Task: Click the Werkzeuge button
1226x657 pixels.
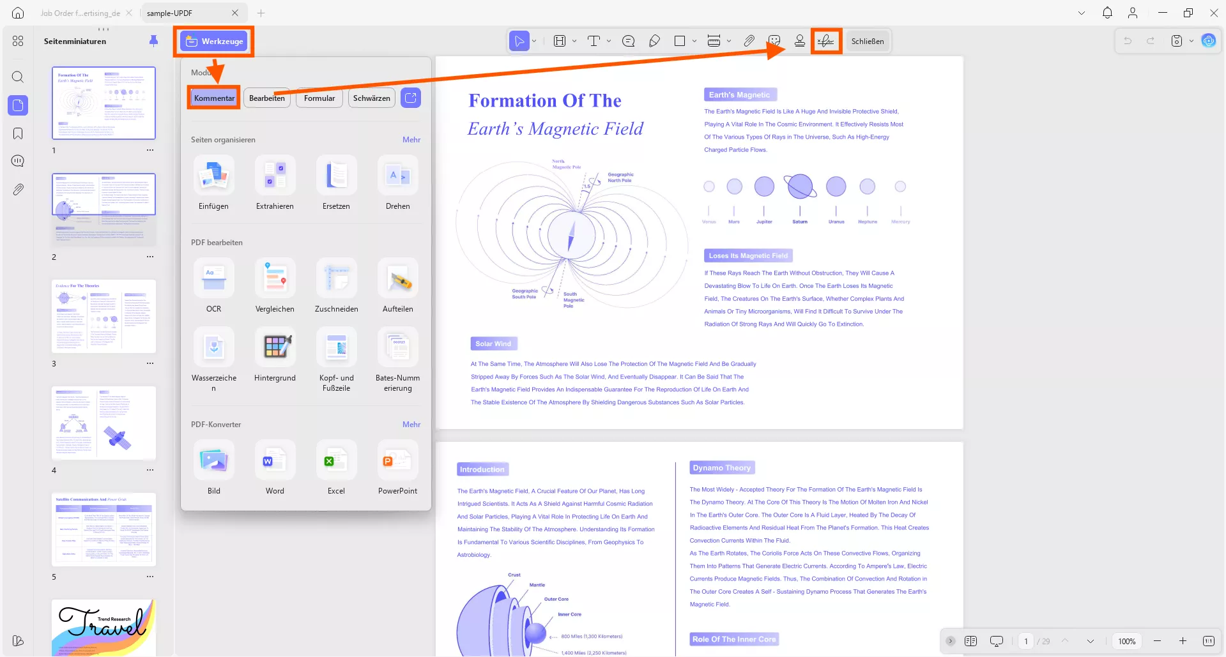Action: 214,42
